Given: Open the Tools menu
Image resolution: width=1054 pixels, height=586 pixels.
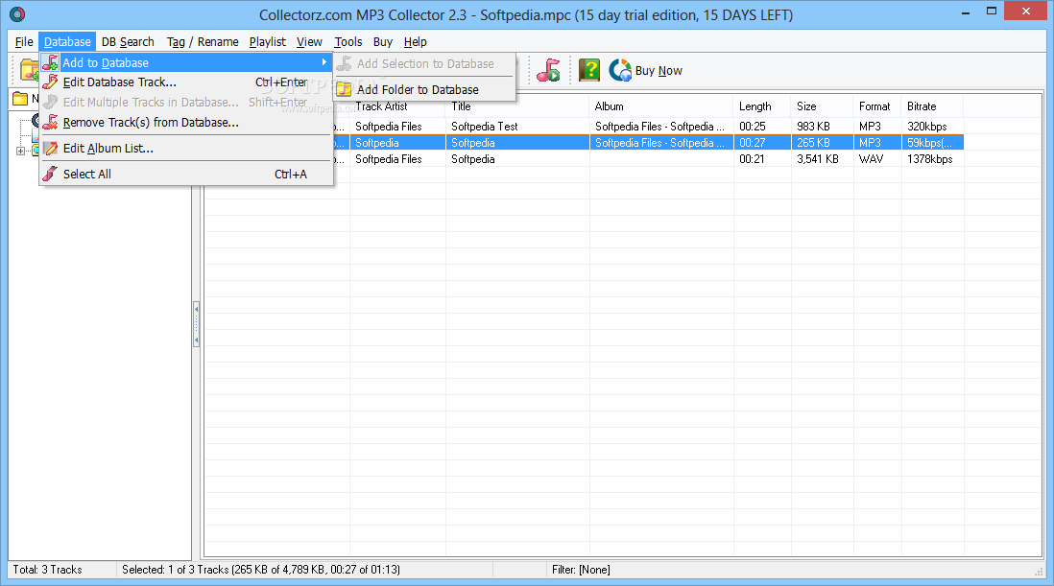Looking at the screenshot, I should 348,41.
